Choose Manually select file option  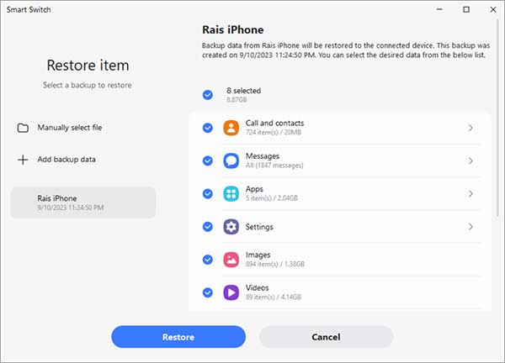[70, 128]
